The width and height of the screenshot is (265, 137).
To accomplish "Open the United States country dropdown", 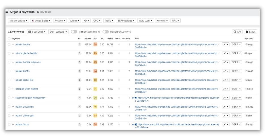I will pyautogui.click(x=41, y=21).
